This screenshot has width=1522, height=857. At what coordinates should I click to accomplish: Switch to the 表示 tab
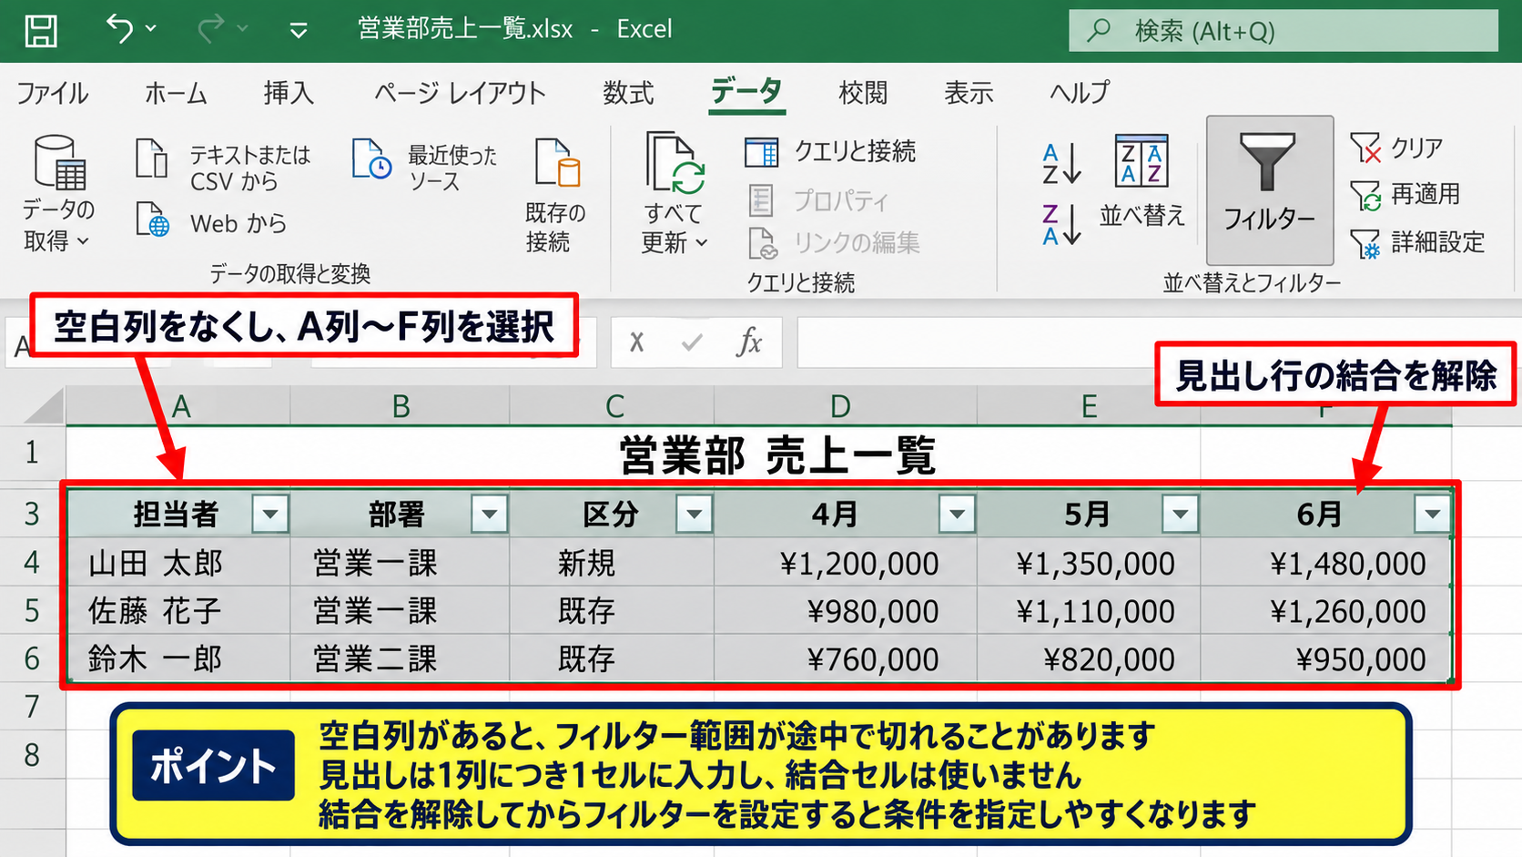pyautogui.click(x=969, y=93)
